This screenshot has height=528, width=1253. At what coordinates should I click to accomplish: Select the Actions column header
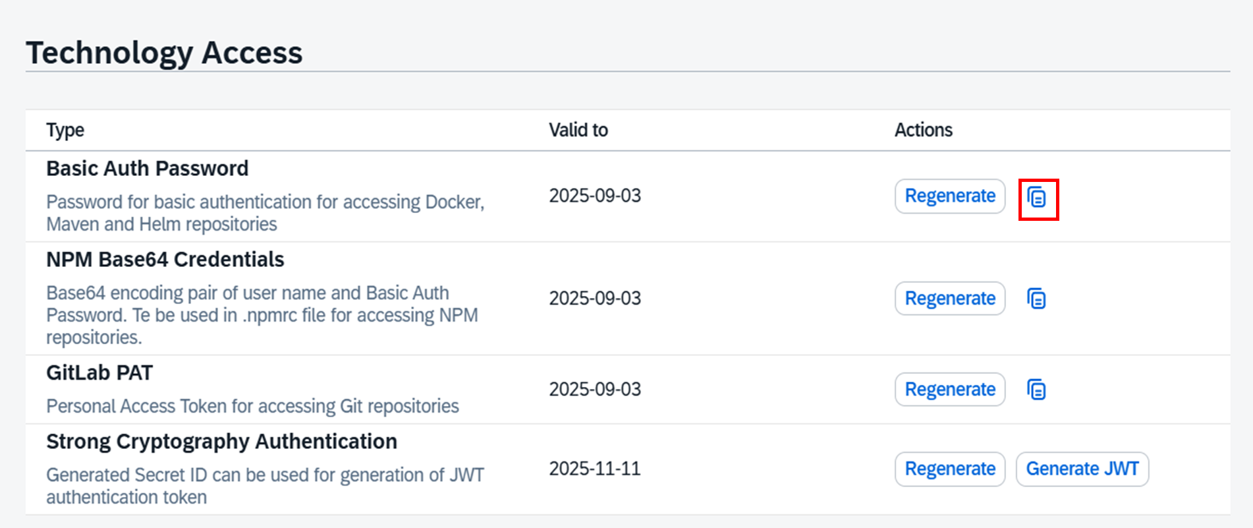click(923, 130)
